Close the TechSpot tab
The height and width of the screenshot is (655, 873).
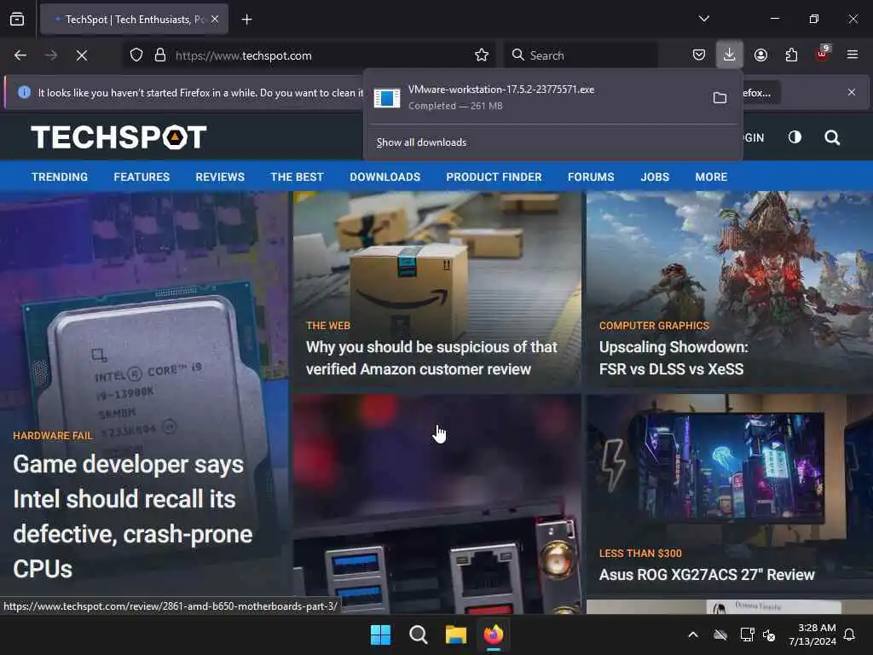click(215, 19)
